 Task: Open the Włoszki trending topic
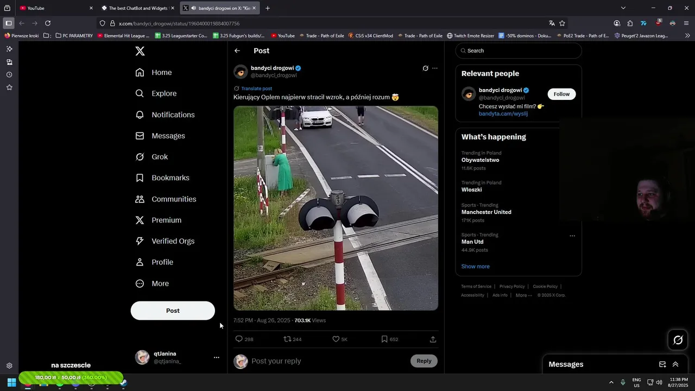pos(471,190)
